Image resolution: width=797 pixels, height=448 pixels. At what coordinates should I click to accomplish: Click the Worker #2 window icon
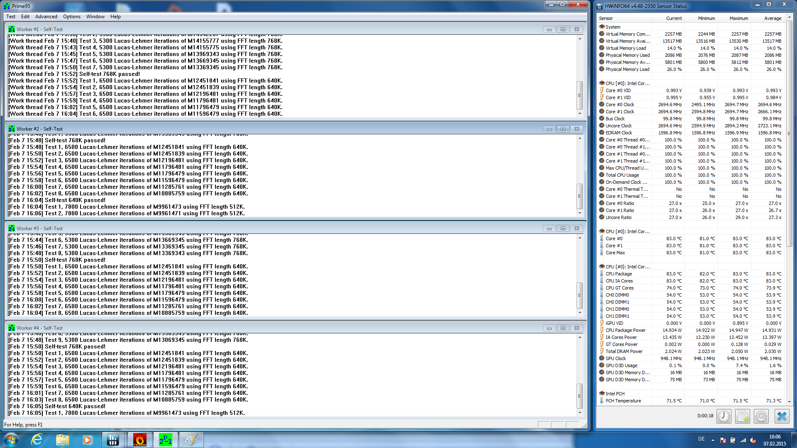(x=12, y=129)
